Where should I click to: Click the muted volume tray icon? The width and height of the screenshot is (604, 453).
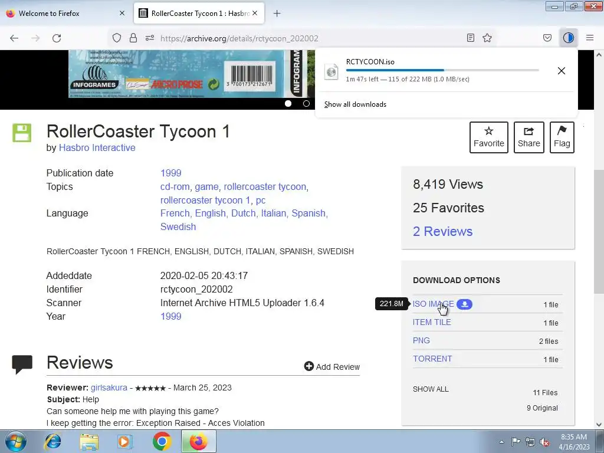[544, 442]
